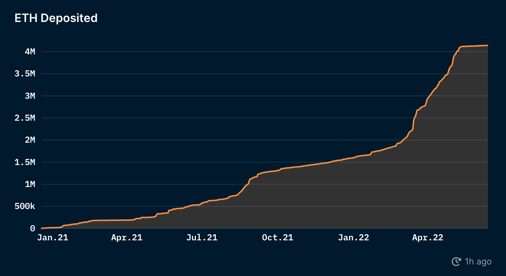Click the refresh clock icon

pos(457,262)
